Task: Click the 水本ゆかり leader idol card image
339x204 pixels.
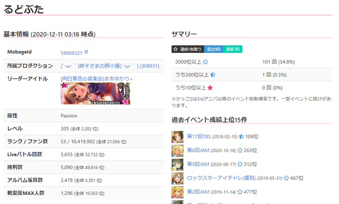Action: tap(95, 94)
